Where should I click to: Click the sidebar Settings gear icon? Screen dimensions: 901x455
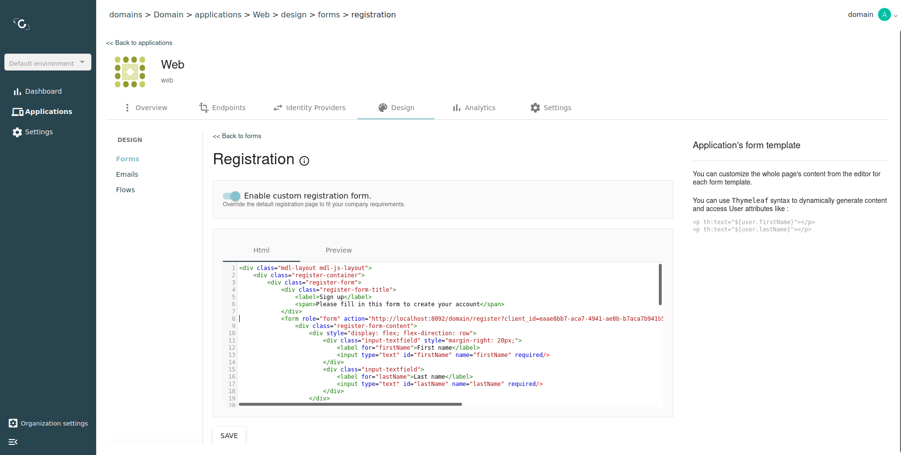click(17, 132)
